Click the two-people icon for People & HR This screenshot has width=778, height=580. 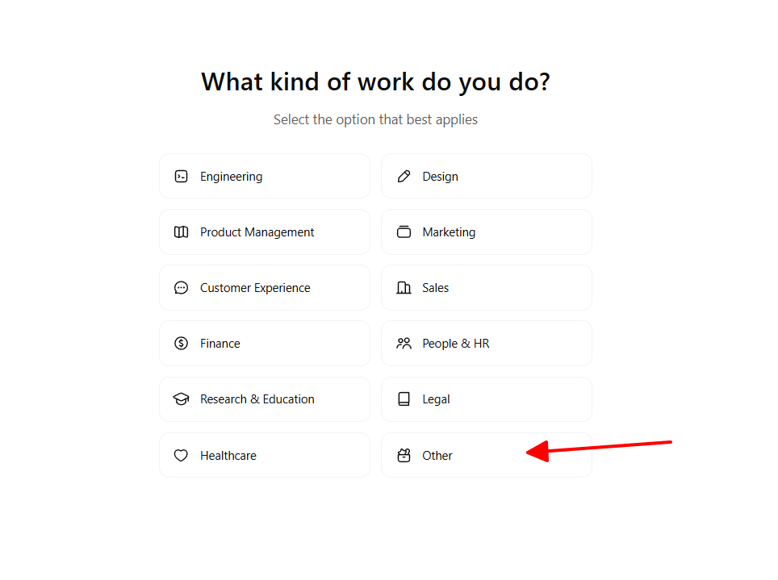click(404, 344)
